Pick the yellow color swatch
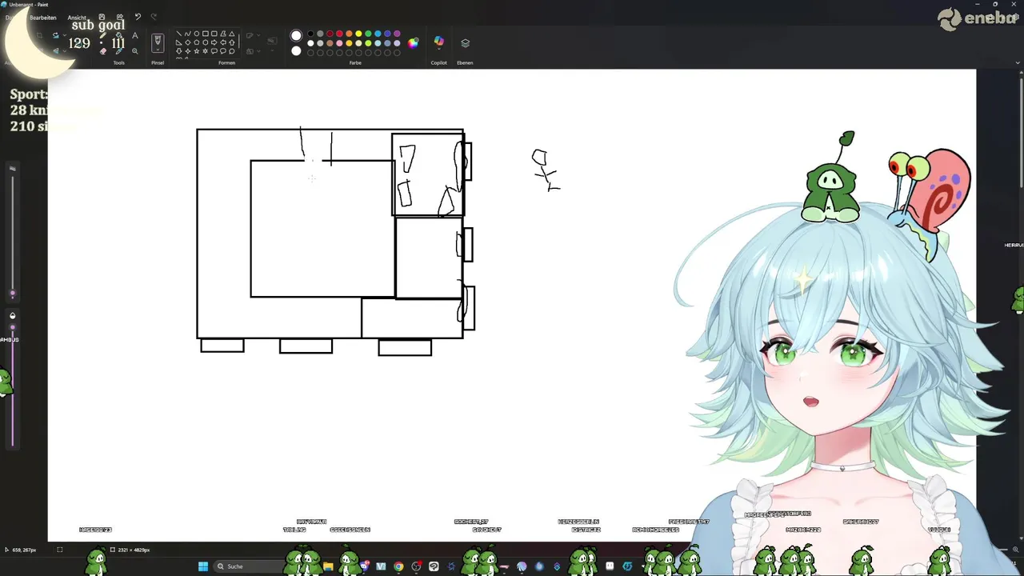Screen dimensions: 1024x576 click(358, 34)
